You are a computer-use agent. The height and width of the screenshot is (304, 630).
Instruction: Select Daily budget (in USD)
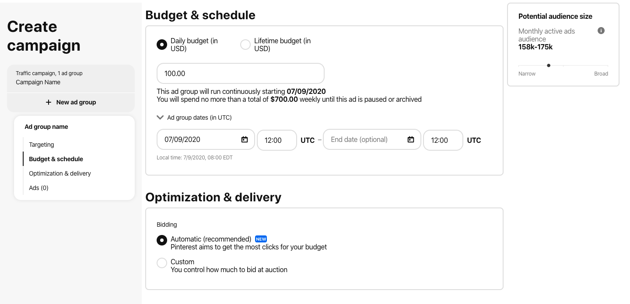click(161, 44)
